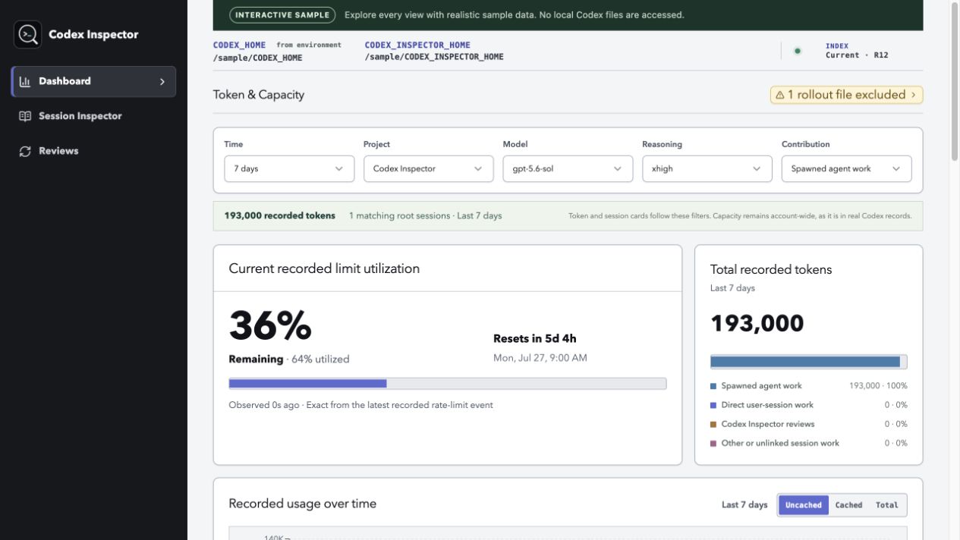Click the 'Observed 0s ago' note
This screenshot has width=960, height=540.
click(x=264, y=405)
